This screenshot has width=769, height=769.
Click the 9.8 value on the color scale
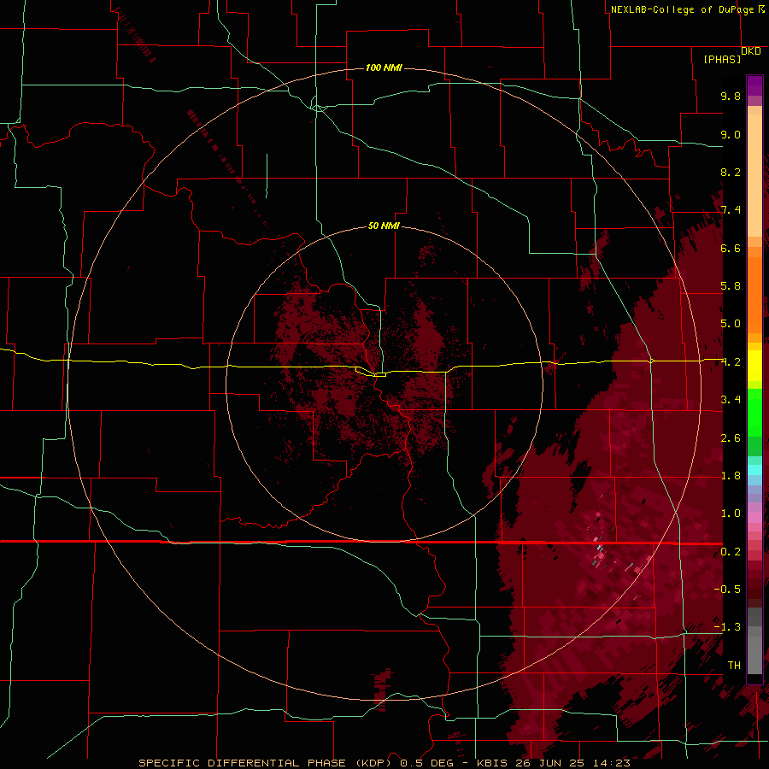[x=731, y=96]
